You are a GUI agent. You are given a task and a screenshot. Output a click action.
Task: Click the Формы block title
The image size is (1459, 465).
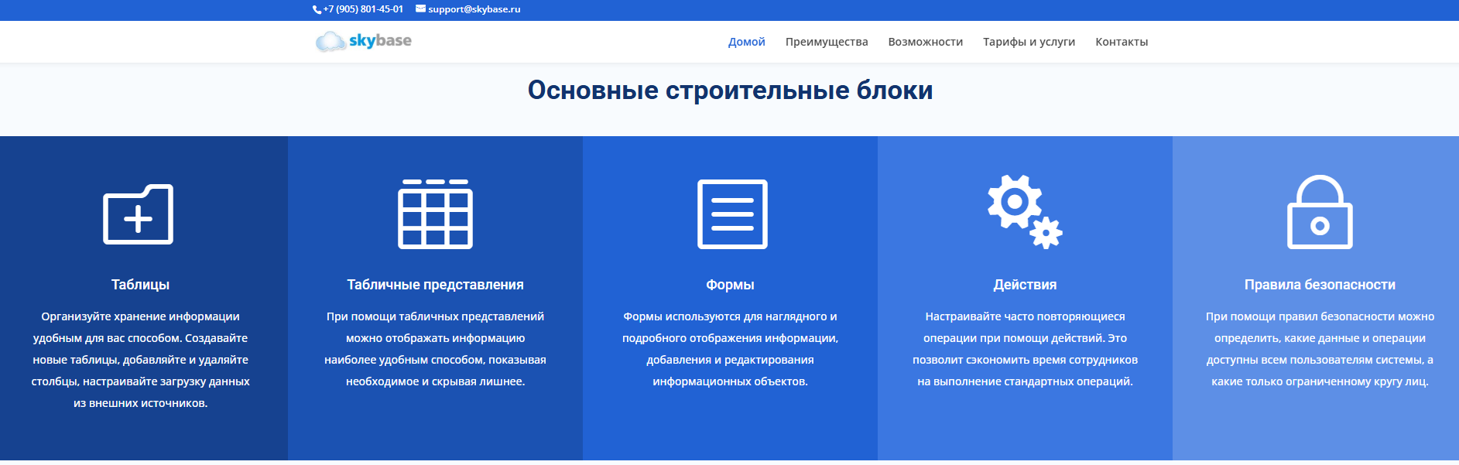pos(730,285)
